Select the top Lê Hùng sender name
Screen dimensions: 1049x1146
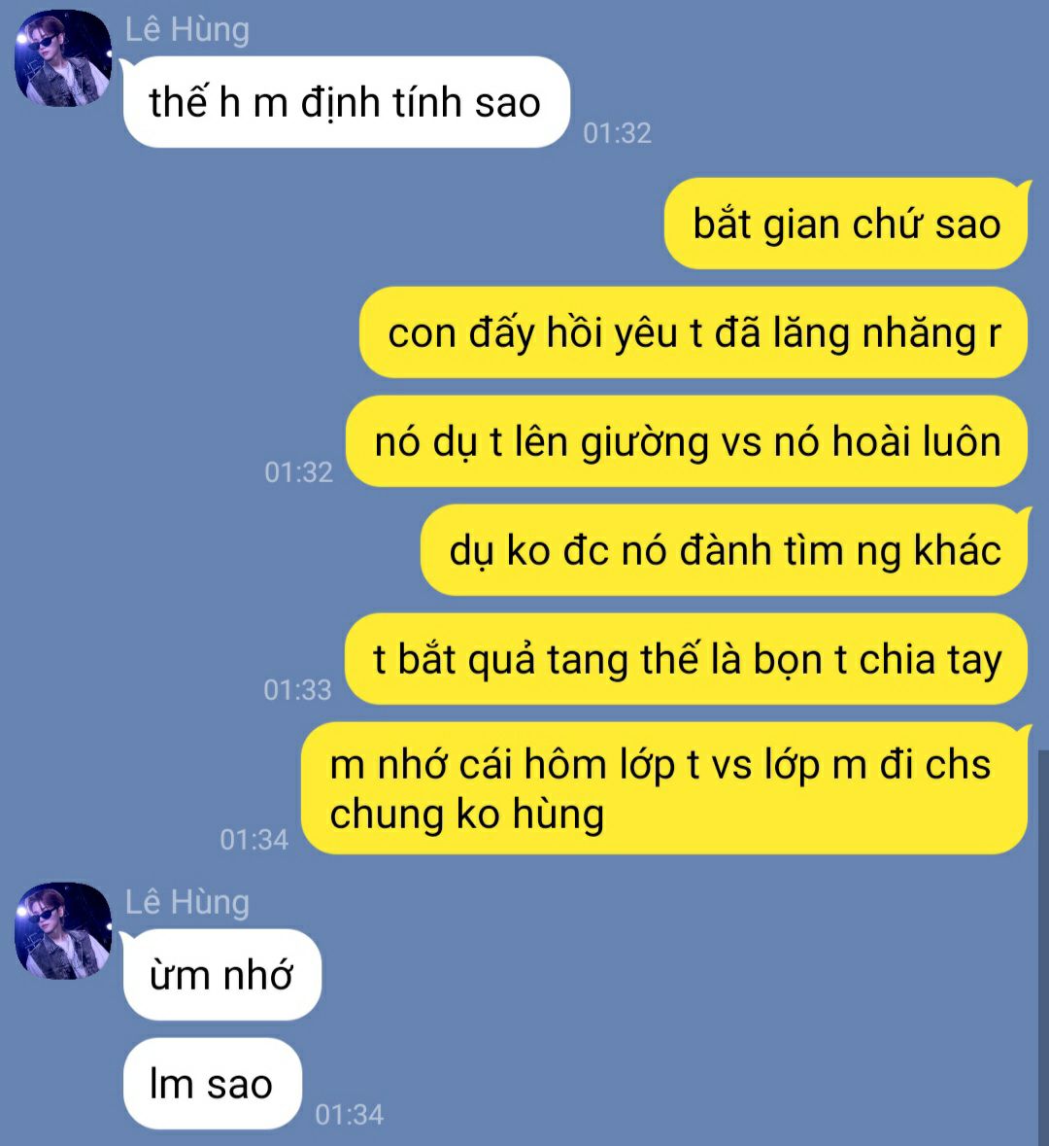[187, 30]
